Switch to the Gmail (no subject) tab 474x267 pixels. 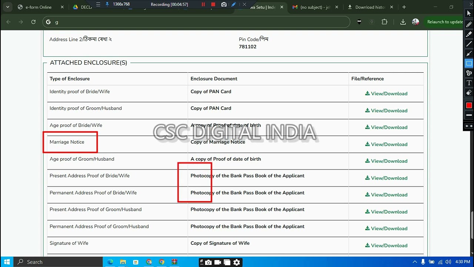click(316, 7)
